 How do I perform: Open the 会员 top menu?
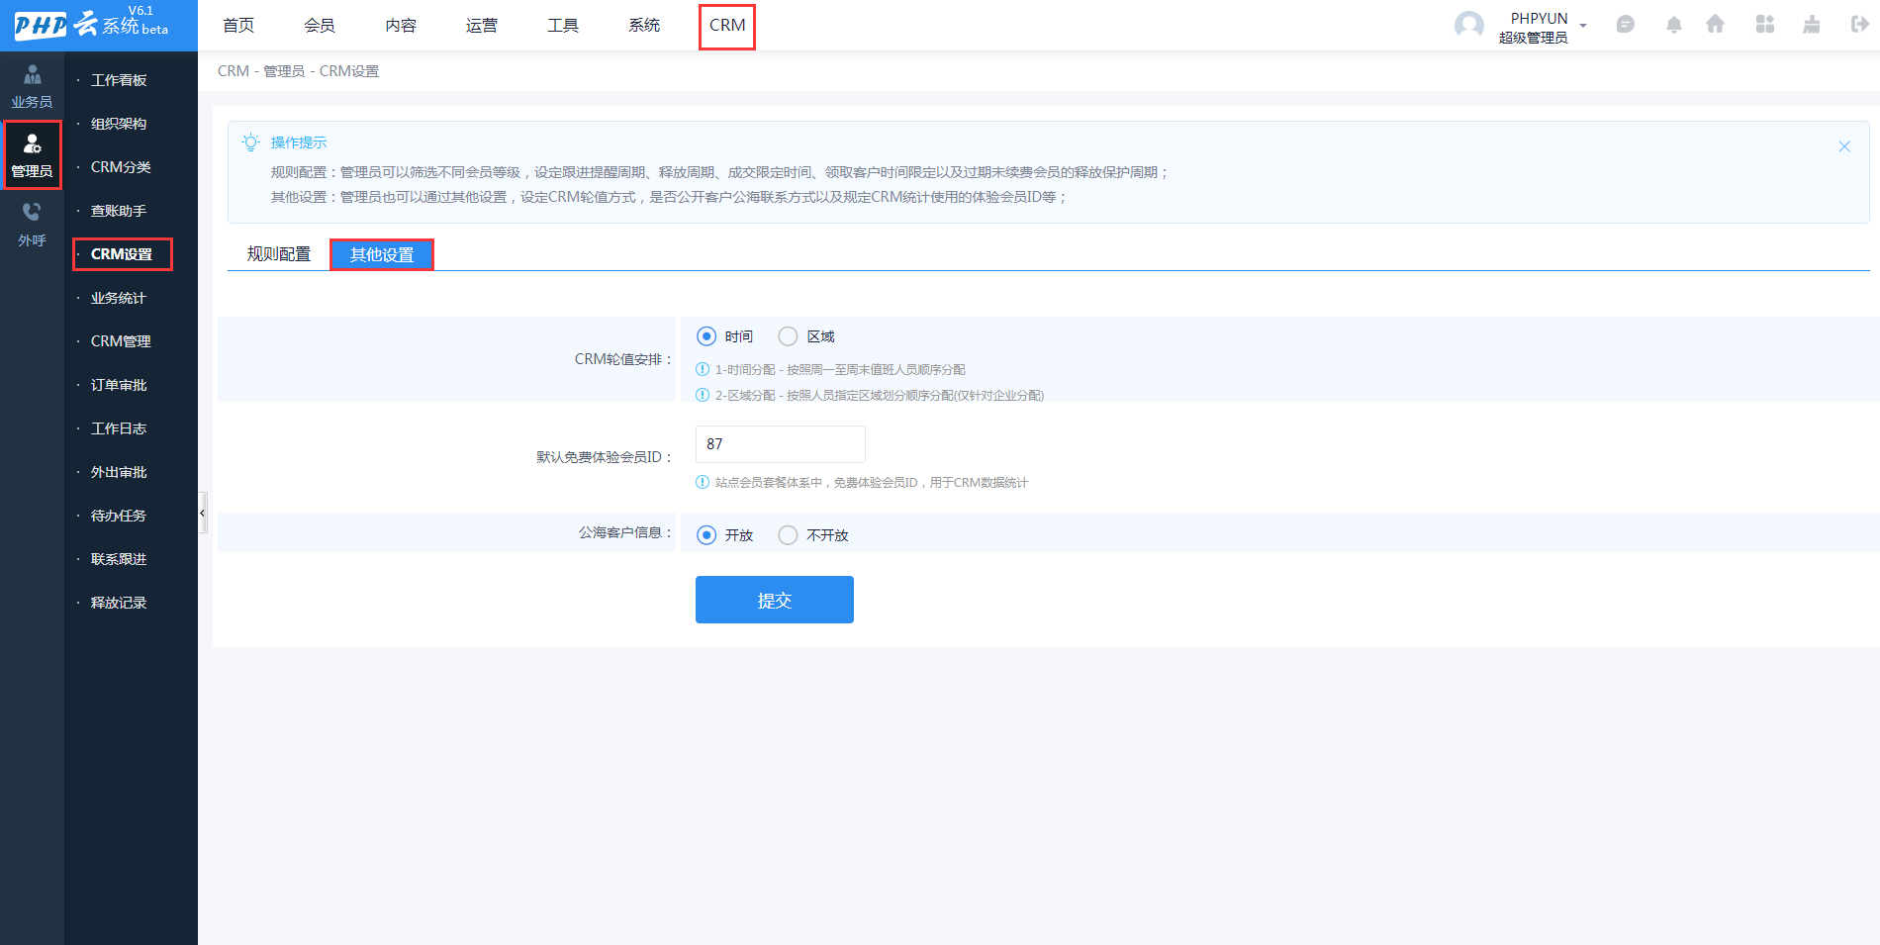tap(320, 25)
